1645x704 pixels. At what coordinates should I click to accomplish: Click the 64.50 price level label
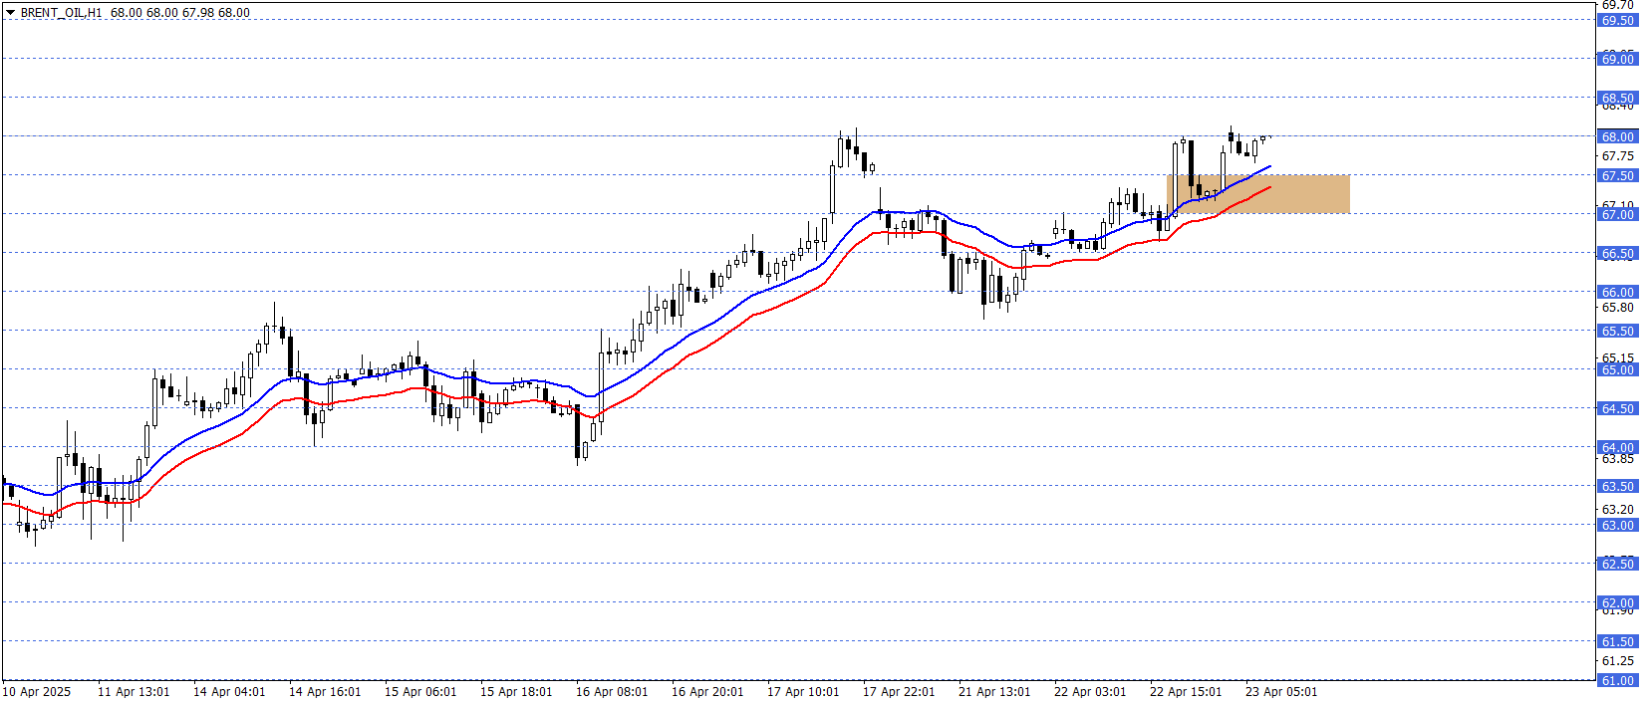click(x=1618, y=408)
